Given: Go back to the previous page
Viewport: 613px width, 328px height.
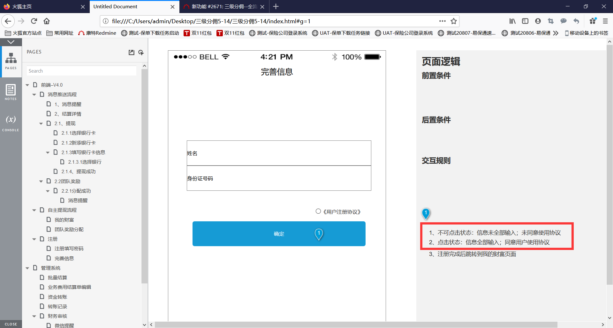Looking at the screenshot, I should pos(8,21).
